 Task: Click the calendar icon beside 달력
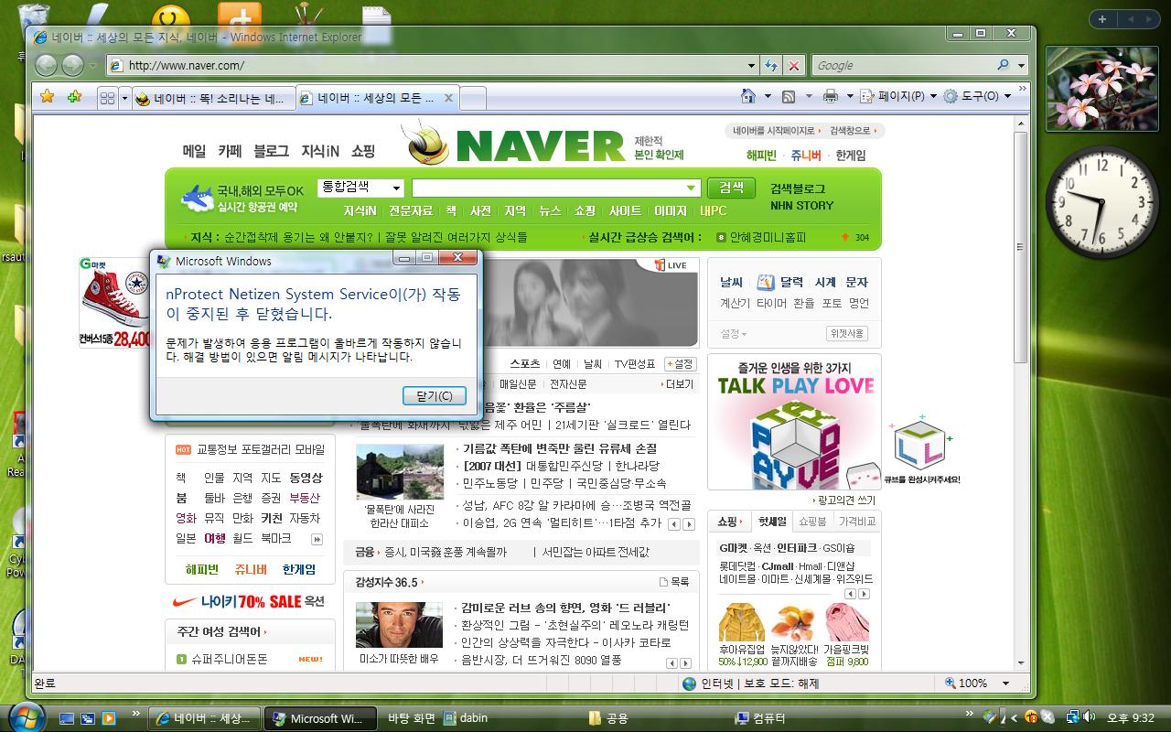(x=765, y=283)
